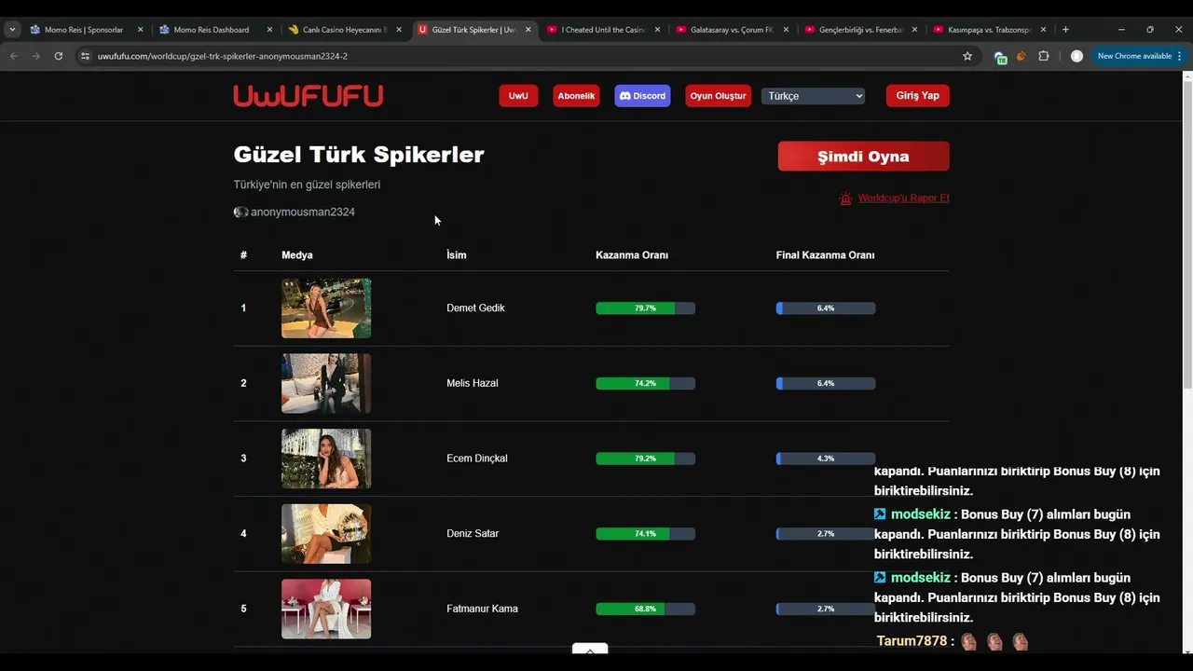Close the Momo Reis Dashboard tab
Viewport: 1193px width, 671px height.
(x=270, y=30)
